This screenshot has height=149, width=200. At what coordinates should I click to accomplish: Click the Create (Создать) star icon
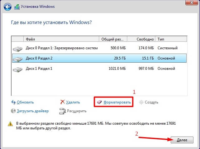(141, 102)
